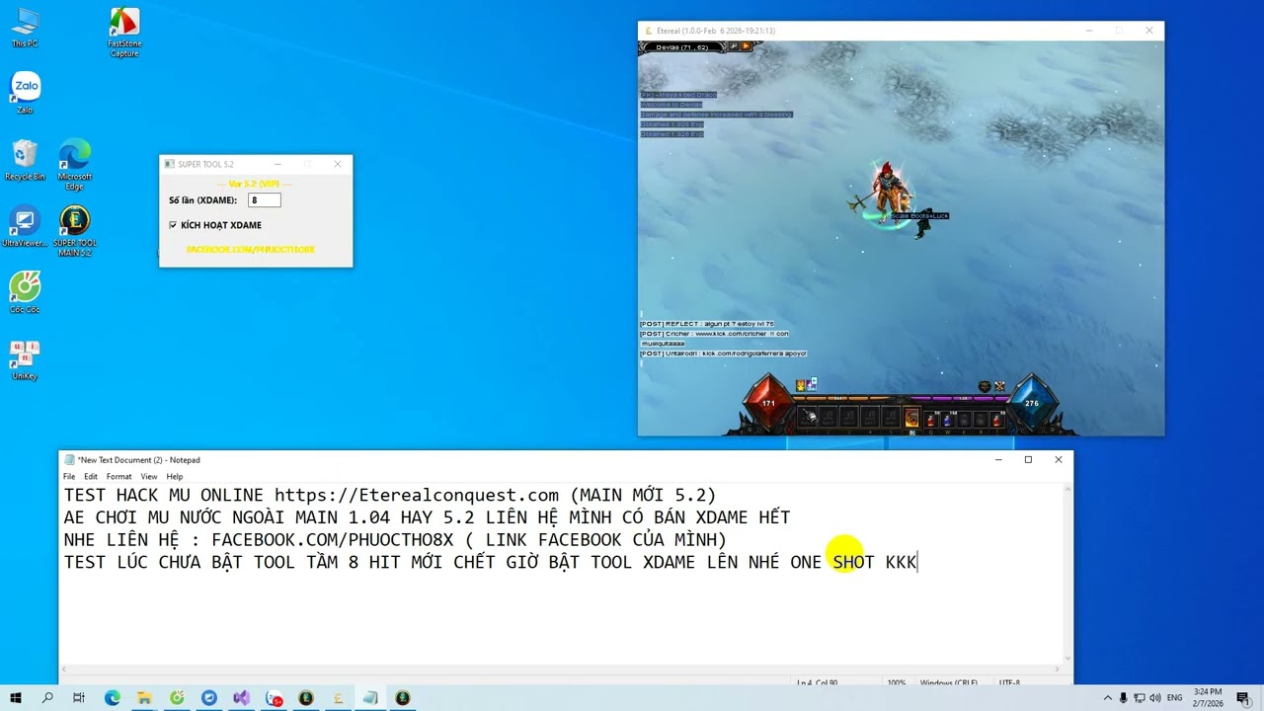Image resolution: width=1264 pixels, height=711 pixels.
Task: Click the word SHOT in Notepad's last line
Action: point(853,562)
